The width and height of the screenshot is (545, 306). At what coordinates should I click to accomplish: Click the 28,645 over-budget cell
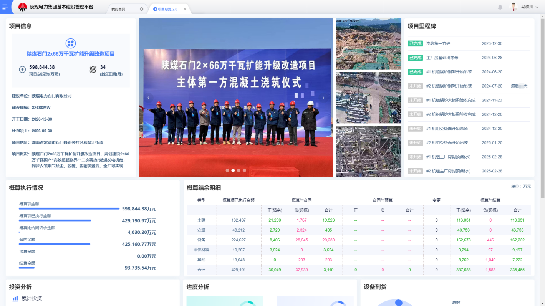(x=301, y=240)
